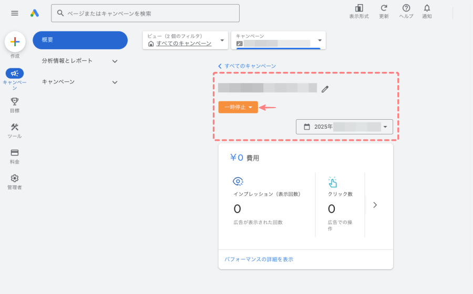Expand the キャンペーン section in side panel
This screenshot has width=473, height=294.
pyautogui.click(x=80, y=82)
